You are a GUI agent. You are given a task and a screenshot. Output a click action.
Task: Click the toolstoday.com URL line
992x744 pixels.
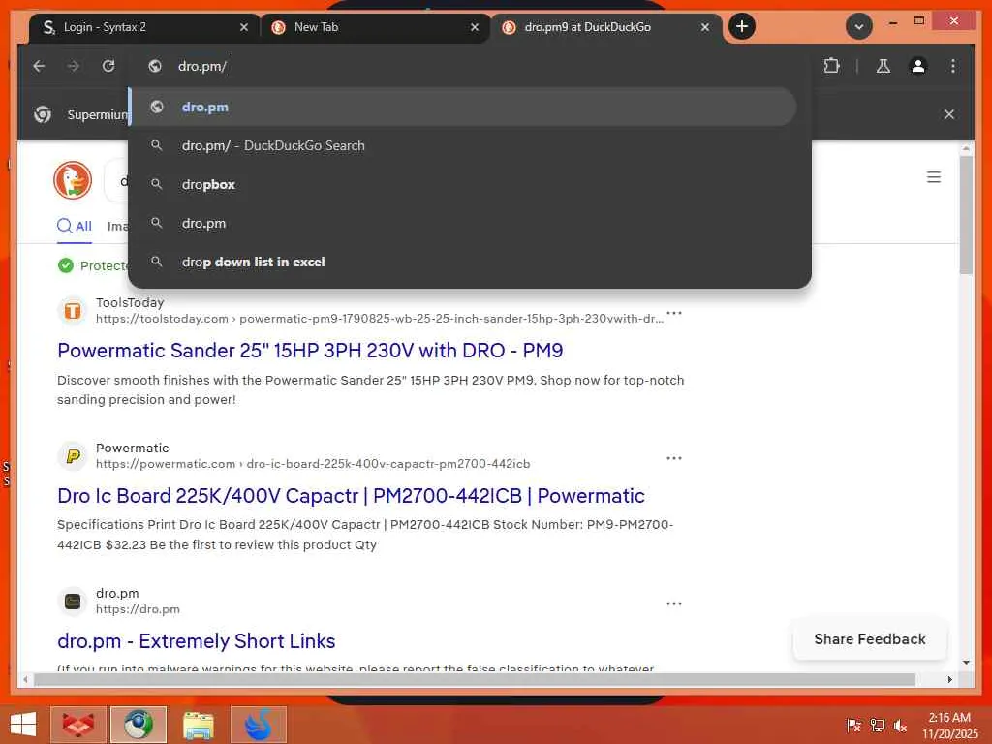pyautogui.click(x=380, y=319)
